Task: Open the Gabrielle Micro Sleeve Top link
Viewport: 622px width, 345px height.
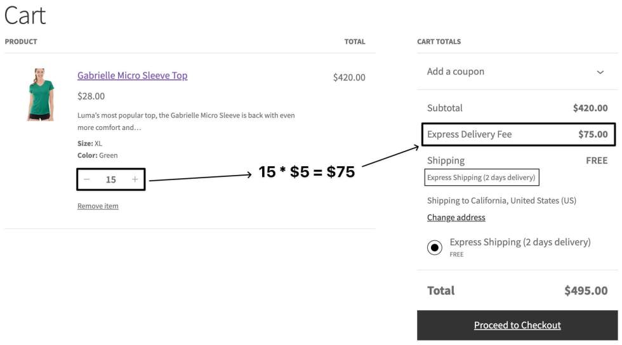Action: click(132, 75)
